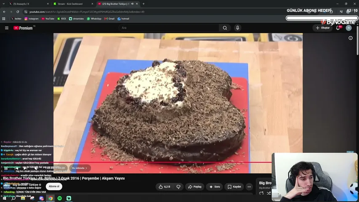Open the Chrome apps grid bookmark
This screenshot has height=202, width=359.
pyautogui.click(x=4, y=19)
